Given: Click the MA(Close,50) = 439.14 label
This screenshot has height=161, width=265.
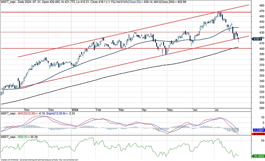Looking at the screenshot, I should (x=137, y=2).
